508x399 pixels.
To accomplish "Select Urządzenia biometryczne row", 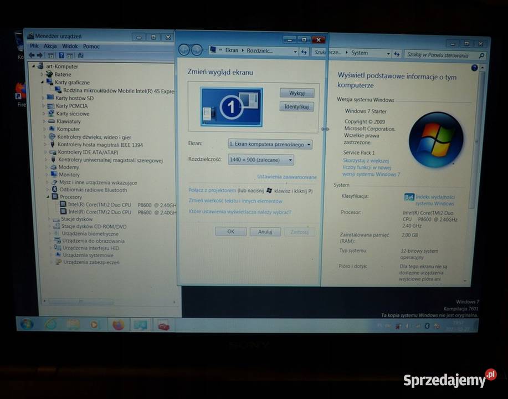I will (x=86, y=234).
